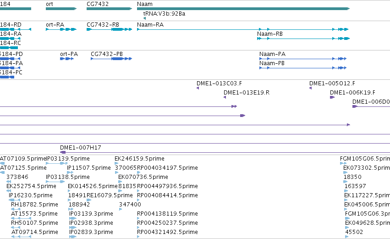Open RP004497936.5prime EST
The width and height of the screenshot is (390, 239).
click(x=167, y=186)
